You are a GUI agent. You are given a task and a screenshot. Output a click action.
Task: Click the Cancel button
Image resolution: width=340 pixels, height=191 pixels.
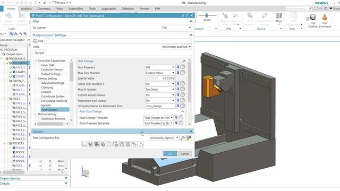185,154
